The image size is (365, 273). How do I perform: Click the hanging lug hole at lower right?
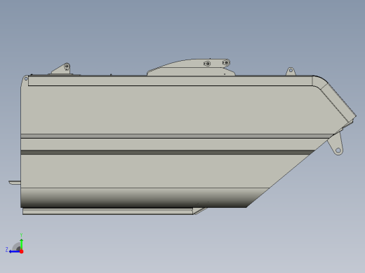tap(338, 150)
